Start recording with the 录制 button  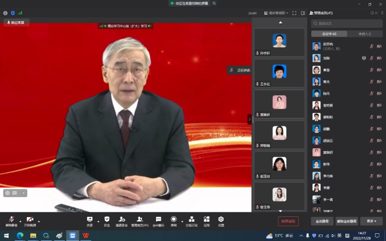coord(174,221)
